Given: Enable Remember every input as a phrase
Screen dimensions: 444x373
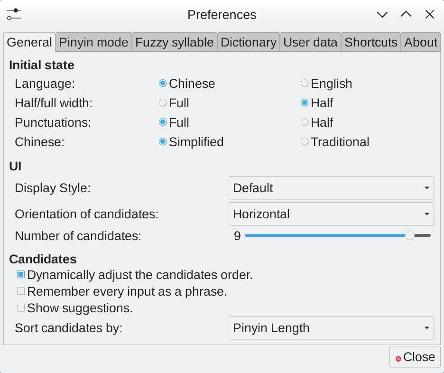Looking at the screenshot, I should click(x=20, y=291).
